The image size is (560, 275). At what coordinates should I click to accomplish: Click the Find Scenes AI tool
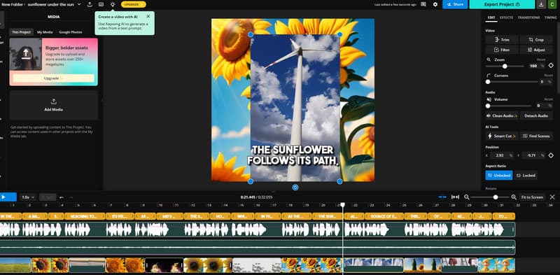pos(536,136)
